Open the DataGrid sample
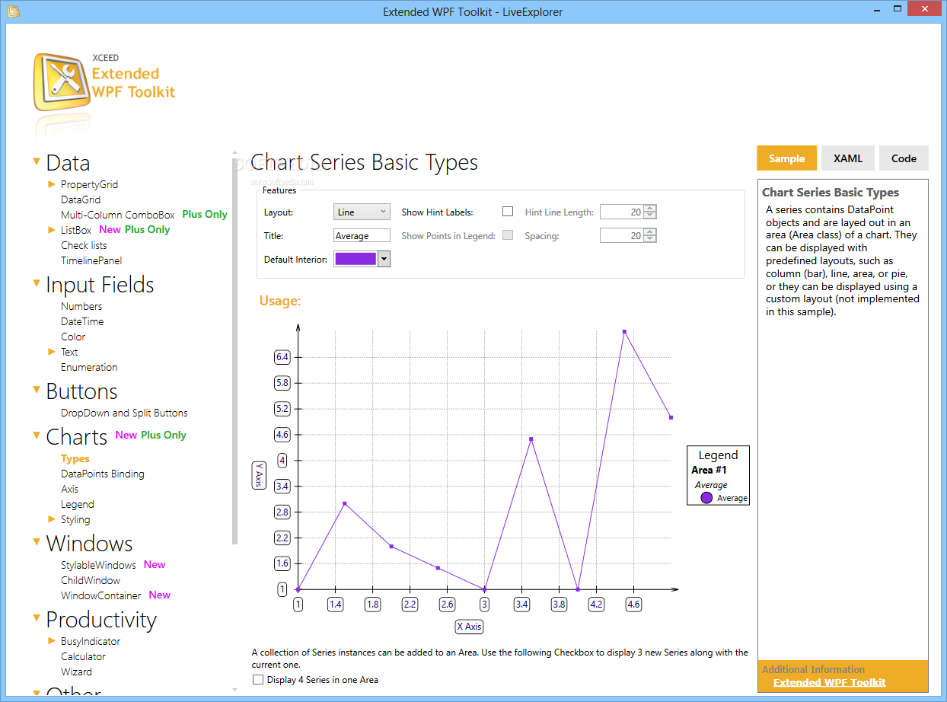The height and width of the screenshot is (702, 947). pyautogui.click(x=81, y=199)
